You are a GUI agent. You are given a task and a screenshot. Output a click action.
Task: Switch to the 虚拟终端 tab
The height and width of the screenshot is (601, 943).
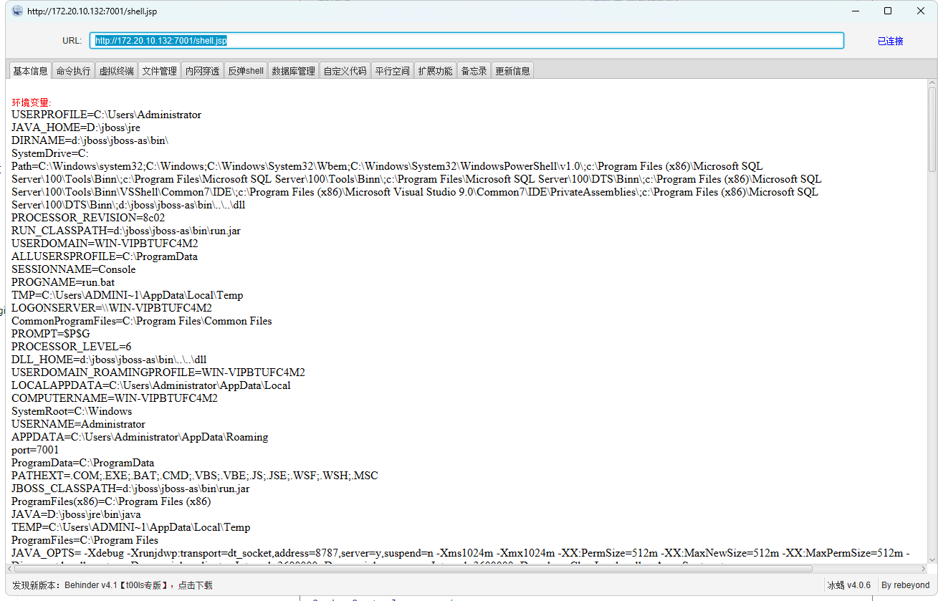point(116,71)
